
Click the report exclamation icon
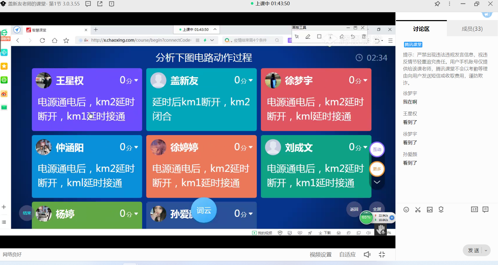112,4
